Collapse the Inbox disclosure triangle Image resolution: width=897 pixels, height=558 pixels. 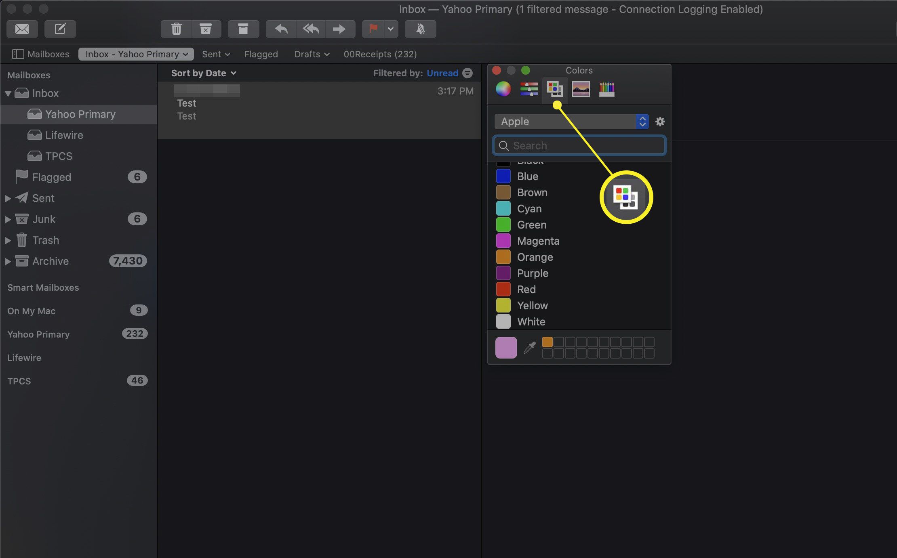point(8,93)
